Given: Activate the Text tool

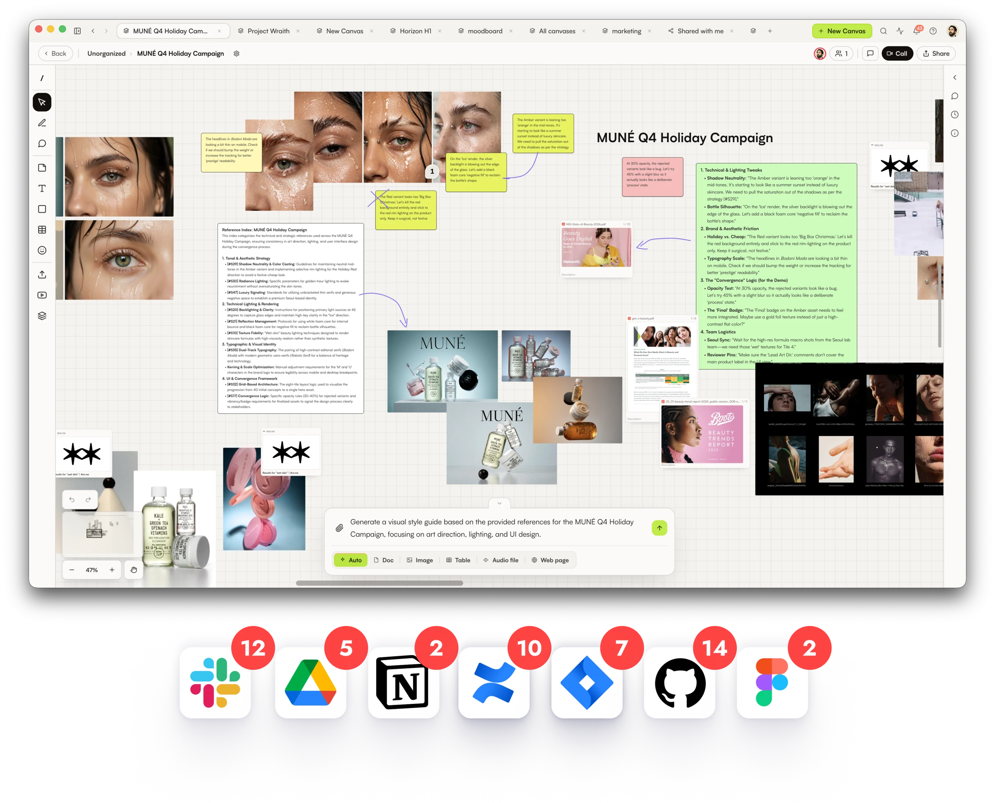Looking at the screenshot, I should click(x=42, y=189).
